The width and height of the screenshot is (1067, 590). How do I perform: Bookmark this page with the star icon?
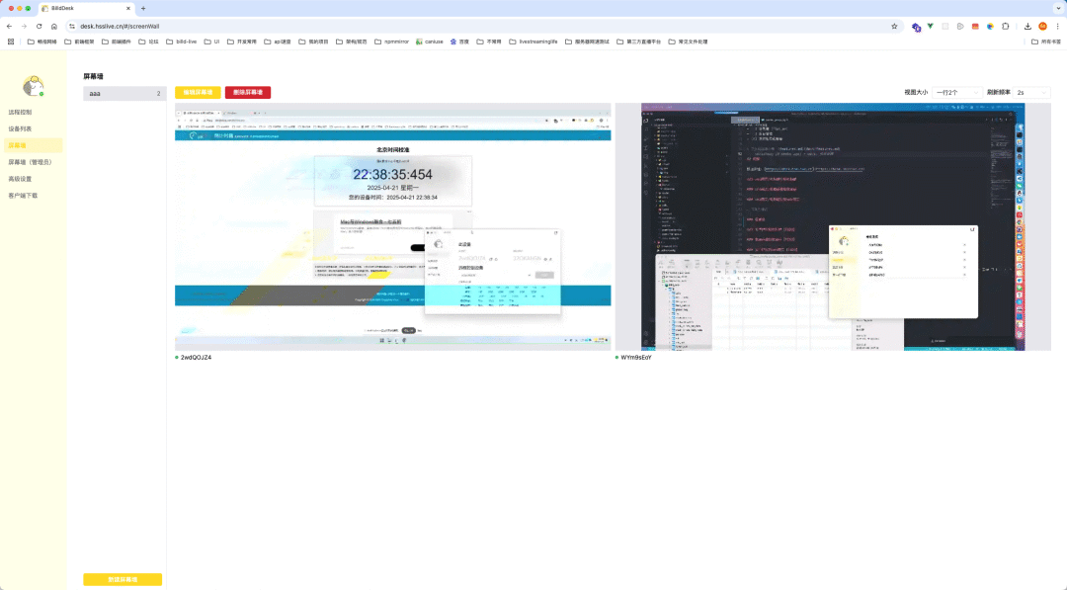tap(894, 26)
